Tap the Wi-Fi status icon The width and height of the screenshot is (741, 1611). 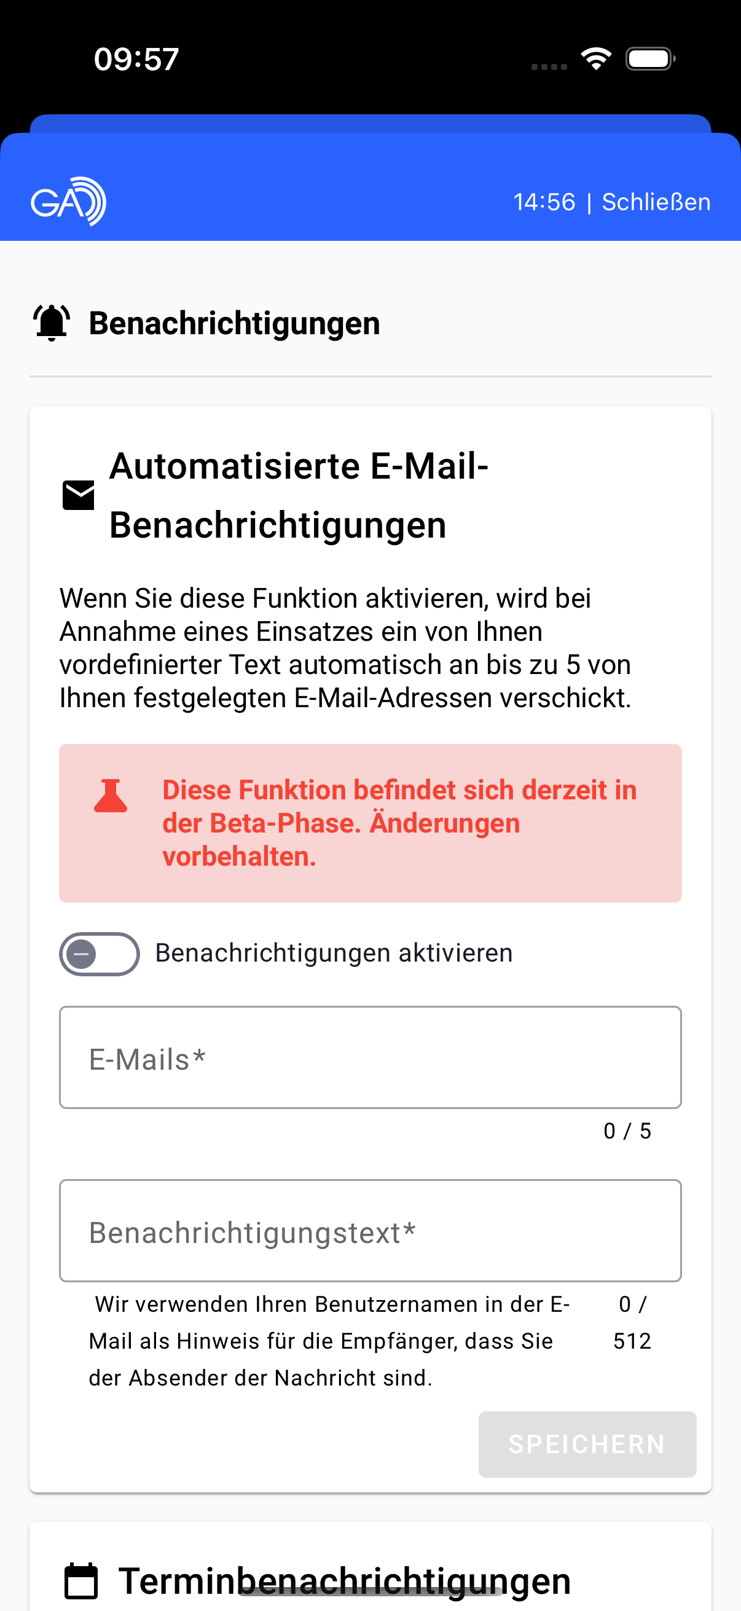(595, 59)
